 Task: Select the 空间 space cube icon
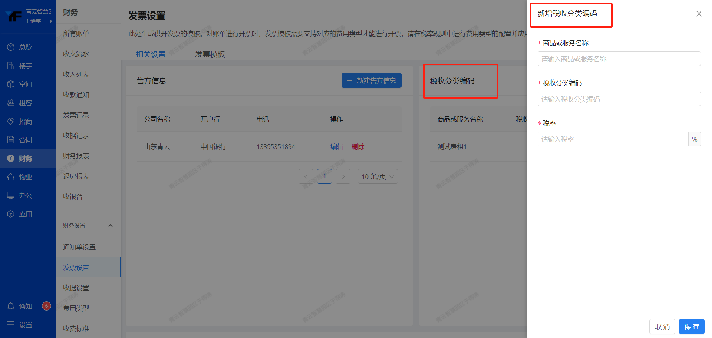pos(11,84)
